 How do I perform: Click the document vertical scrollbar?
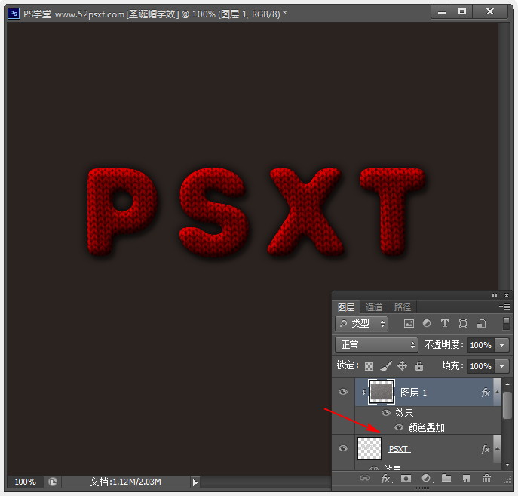[504, 156]
